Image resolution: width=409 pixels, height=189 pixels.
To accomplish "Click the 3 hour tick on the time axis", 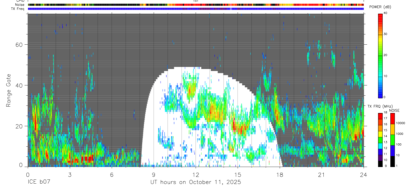I will tap(70, 175).
